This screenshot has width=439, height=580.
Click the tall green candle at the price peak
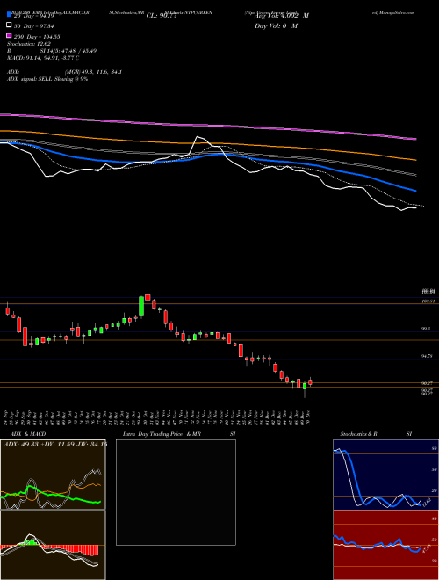click(x=141, y=307)
